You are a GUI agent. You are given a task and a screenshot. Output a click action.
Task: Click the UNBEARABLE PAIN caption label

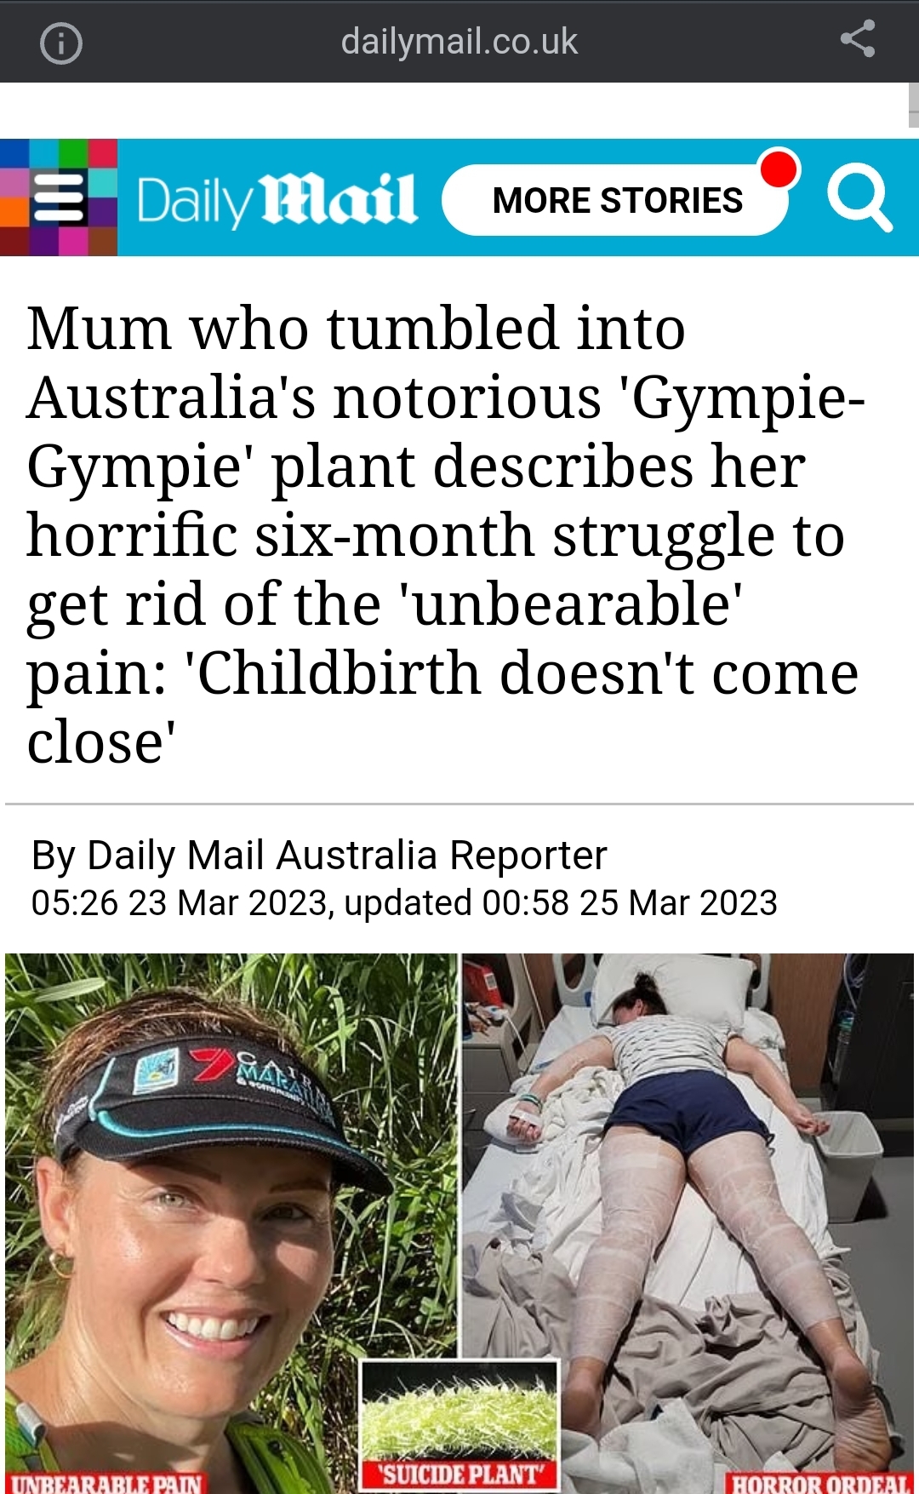pos(106,1485)
